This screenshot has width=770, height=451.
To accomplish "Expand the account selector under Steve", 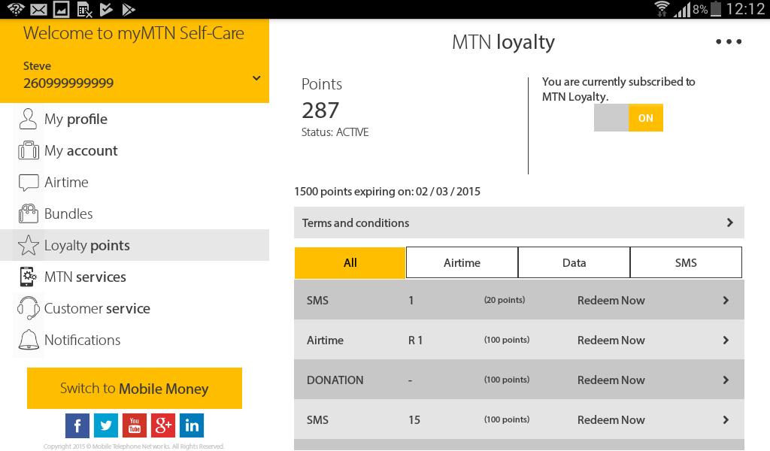I will [x=256, y=77].
